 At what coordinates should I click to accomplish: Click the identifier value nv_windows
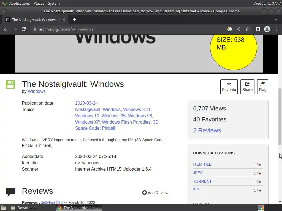[x=87, y=163]
